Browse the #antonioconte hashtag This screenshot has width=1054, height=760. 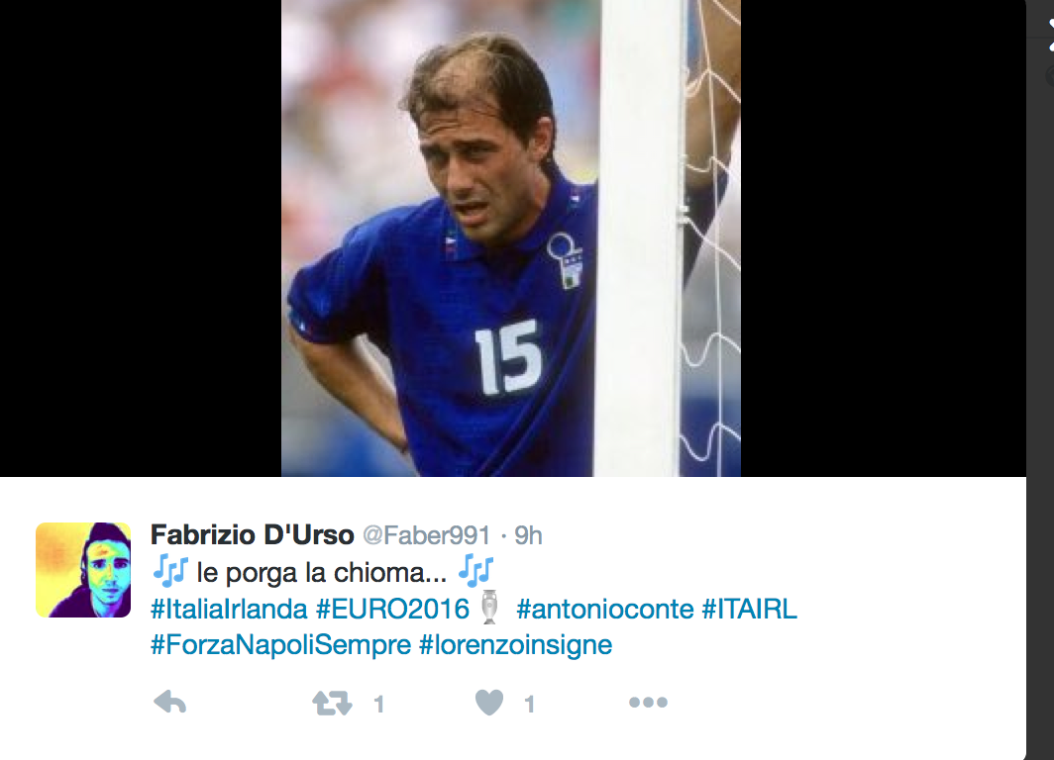[605, 609]
